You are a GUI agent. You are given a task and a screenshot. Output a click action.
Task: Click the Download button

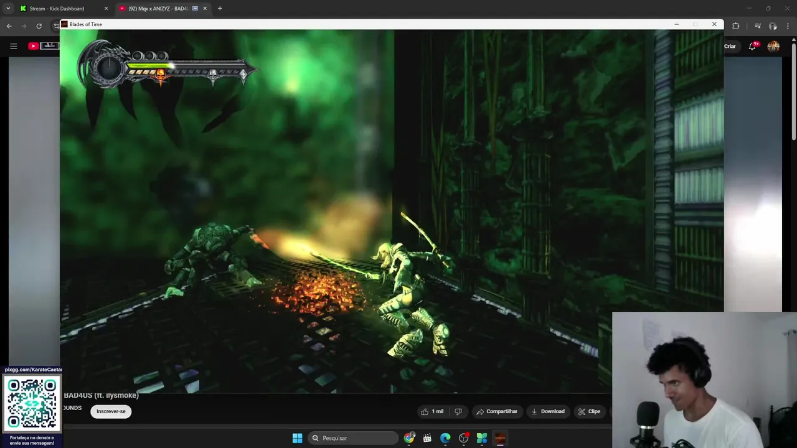tap(548, 411)
